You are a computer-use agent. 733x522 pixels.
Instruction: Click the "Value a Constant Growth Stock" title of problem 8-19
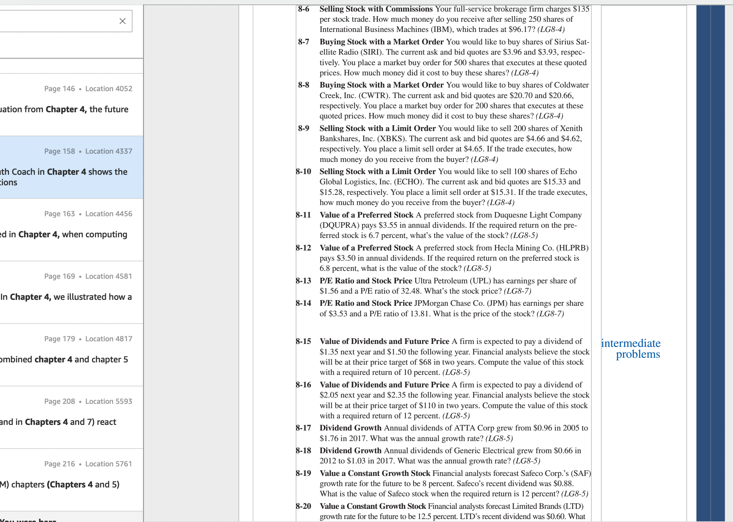[x=375, y=473]
